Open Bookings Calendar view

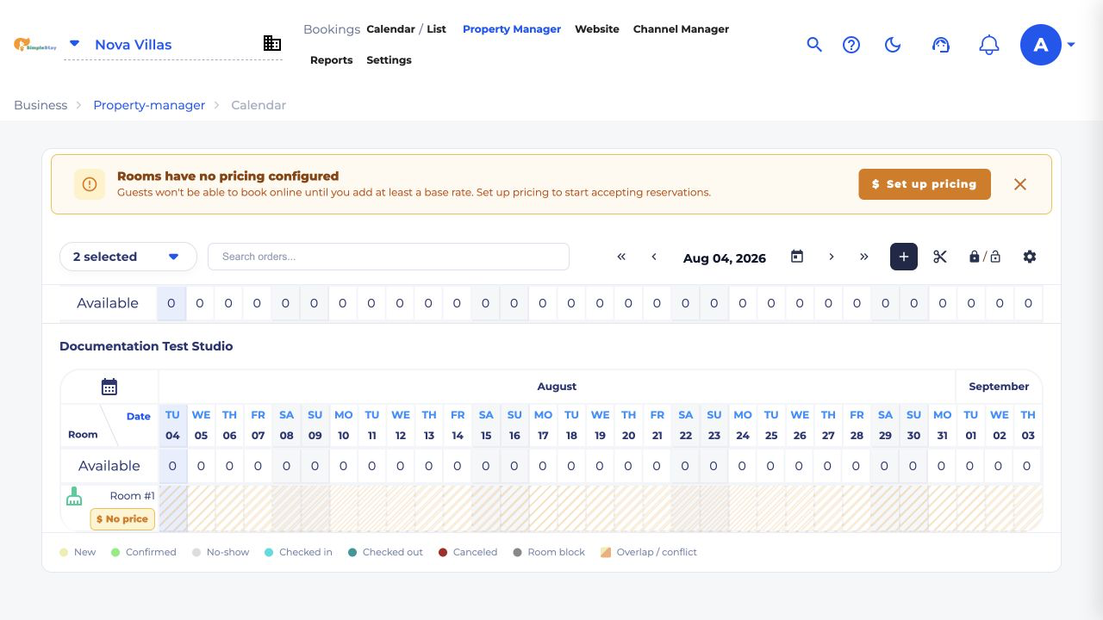tap(390, 29)
